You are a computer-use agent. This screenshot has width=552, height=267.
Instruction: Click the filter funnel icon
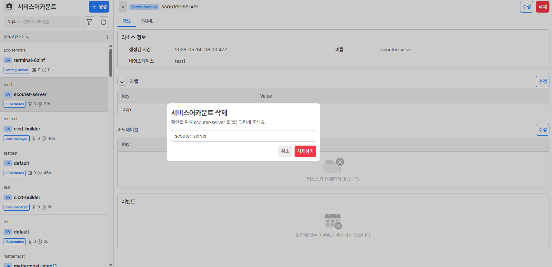tap(89, 22)
